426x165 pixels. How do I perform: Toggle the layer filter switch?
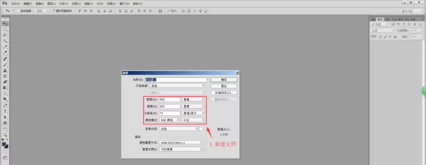click(420, 24)
